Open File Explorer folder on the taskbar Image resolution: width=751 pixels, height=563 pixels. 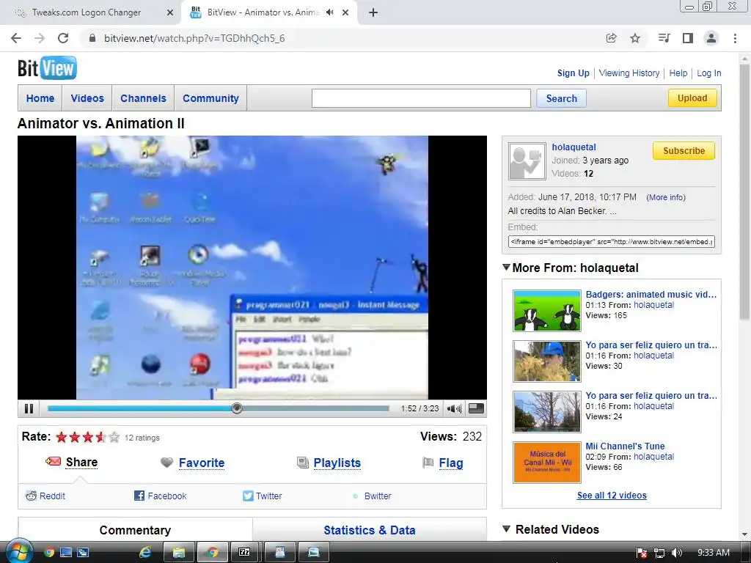(x=179, y=552)
